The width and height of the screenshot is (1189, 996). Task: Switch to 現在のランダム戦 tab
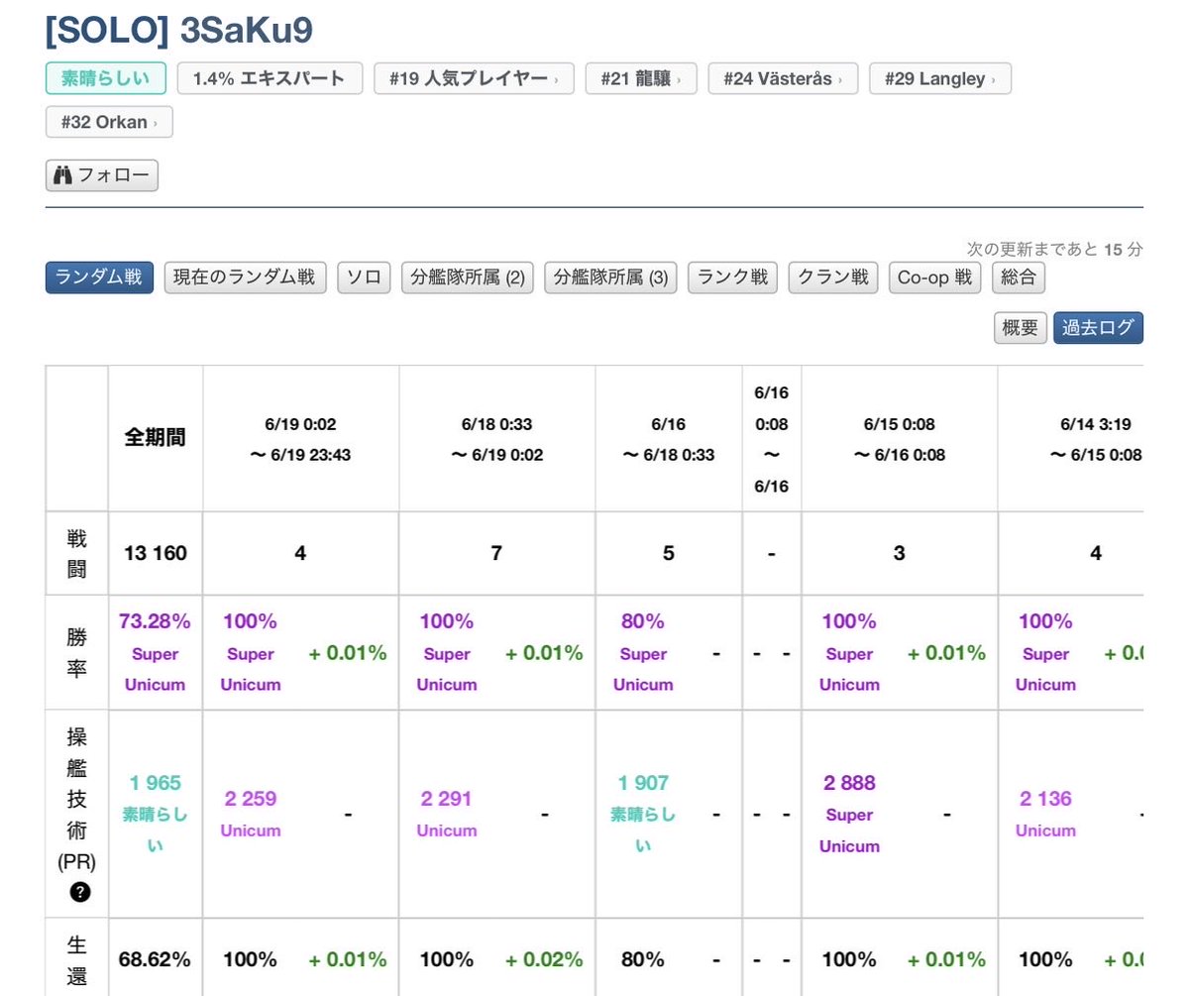245,277
